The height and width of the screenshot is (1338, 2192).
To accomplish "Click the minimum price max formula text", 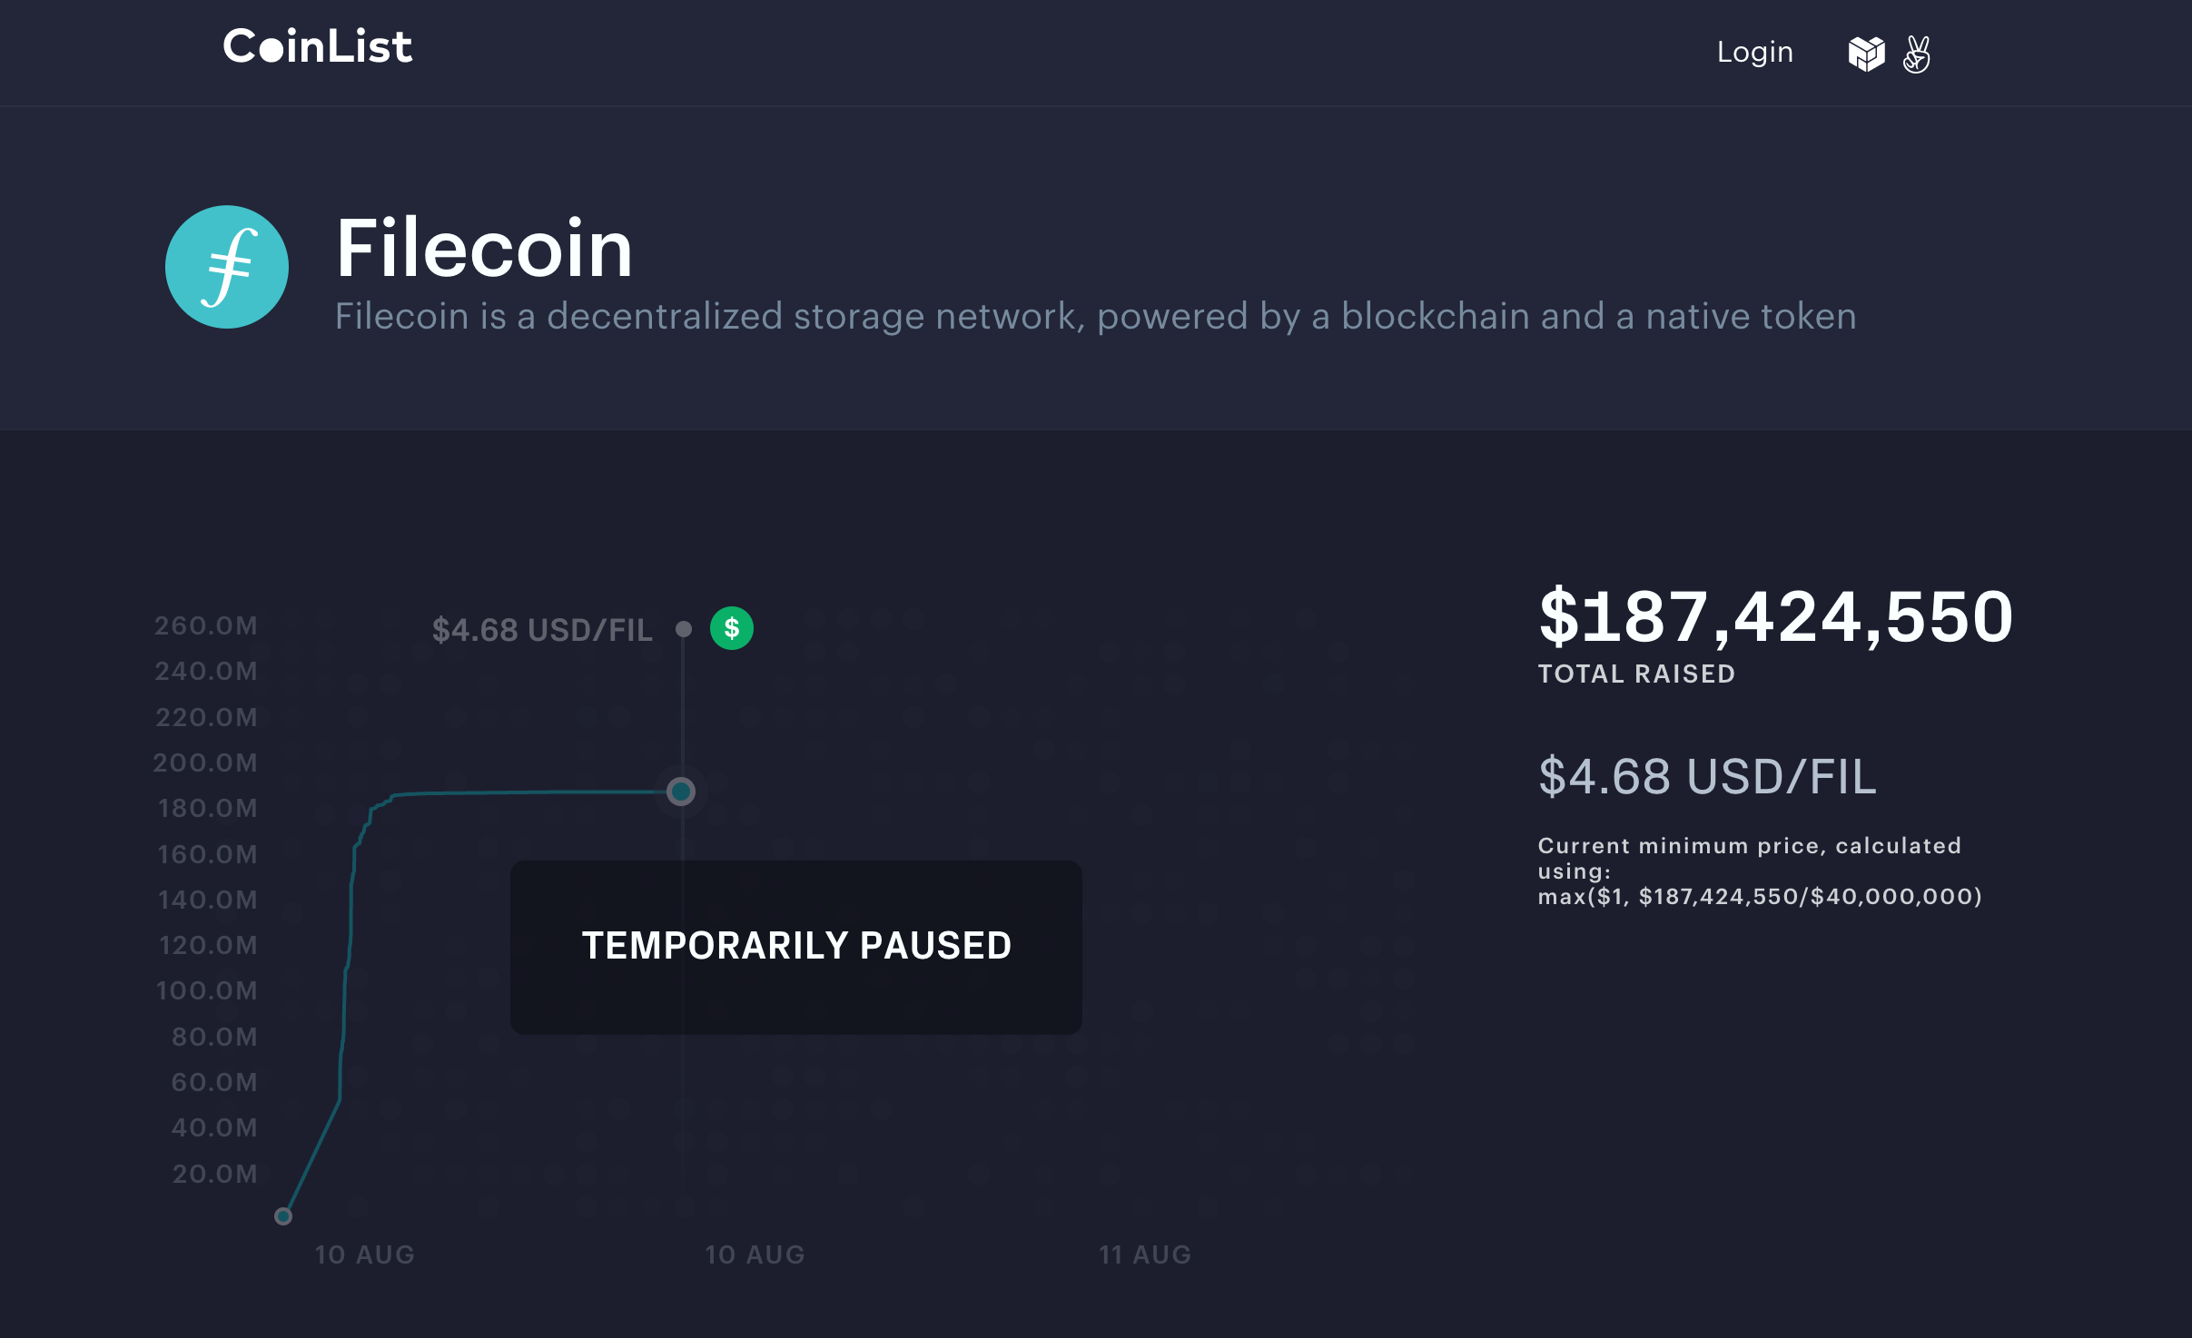I will coord(1759,897).
